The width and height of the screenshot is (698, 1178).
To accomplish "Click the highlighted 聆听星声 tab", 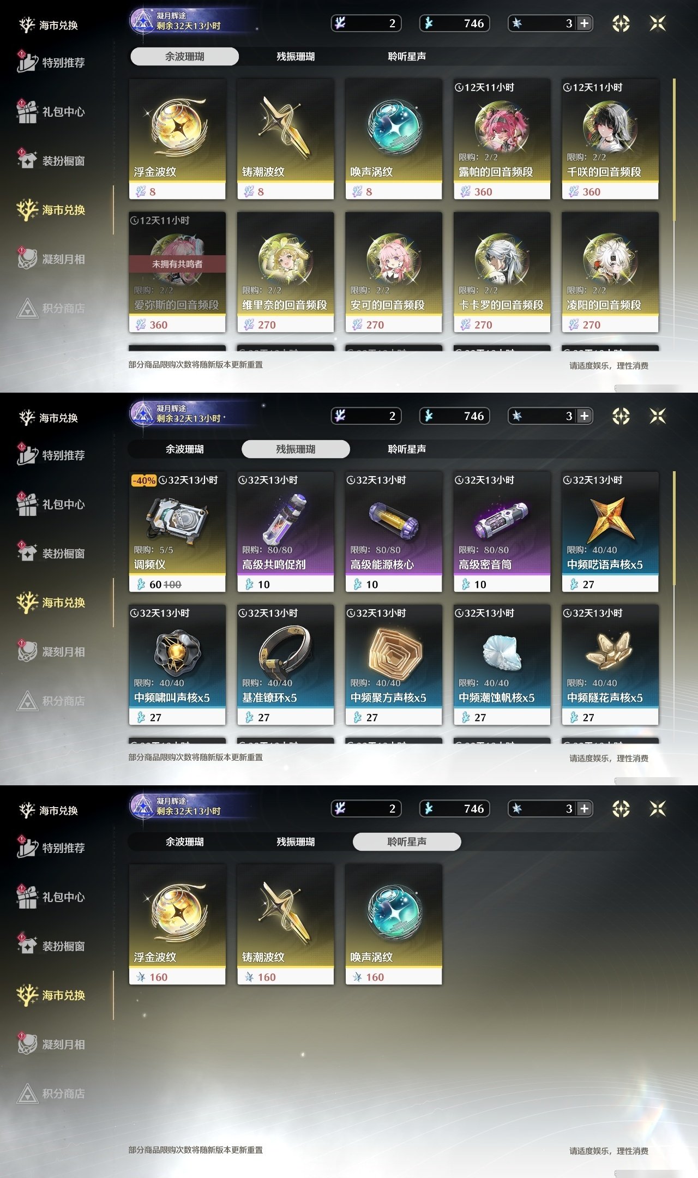I will point(407,842).
